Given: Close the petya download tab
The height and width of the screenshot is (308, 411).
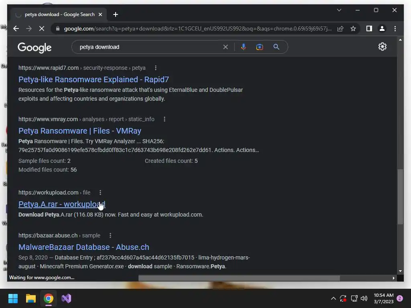Looking at the screenshot, I should [100, 14].
